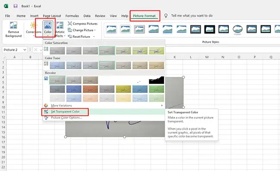Image resolution: width=280 pixels, height=171 pixels.
Task: Click the More Variations color wheel icon
Action: (x=46, y=105)
